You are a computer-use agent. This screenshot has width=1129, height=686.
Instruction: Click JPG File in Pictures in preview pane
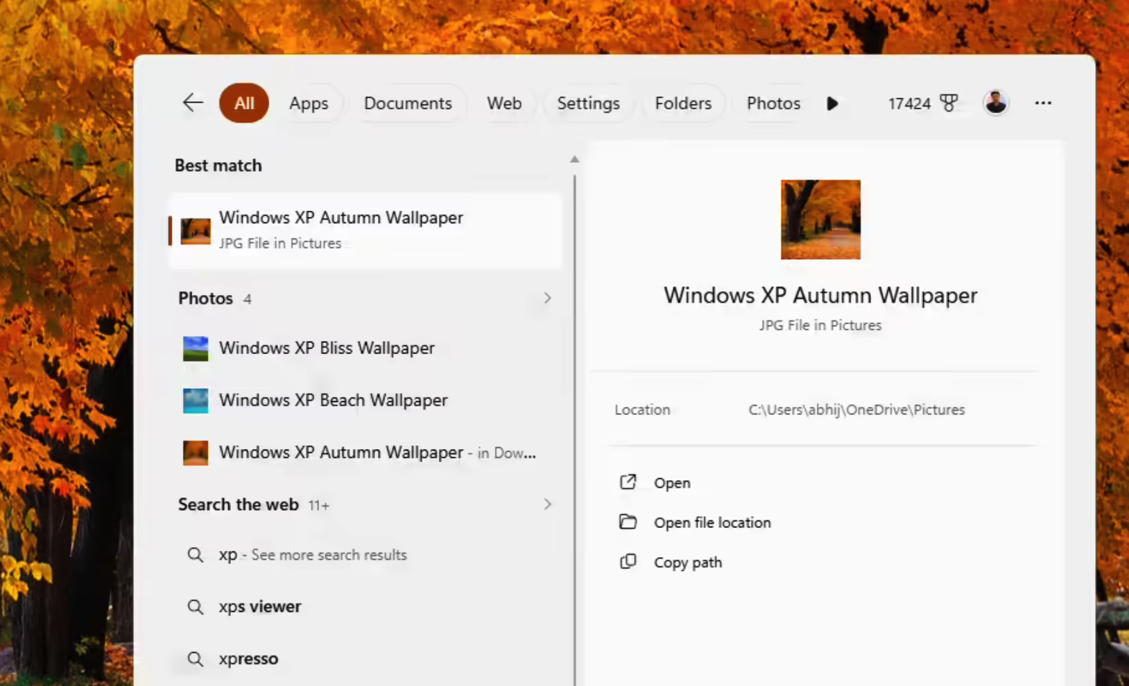pos(820,325)
